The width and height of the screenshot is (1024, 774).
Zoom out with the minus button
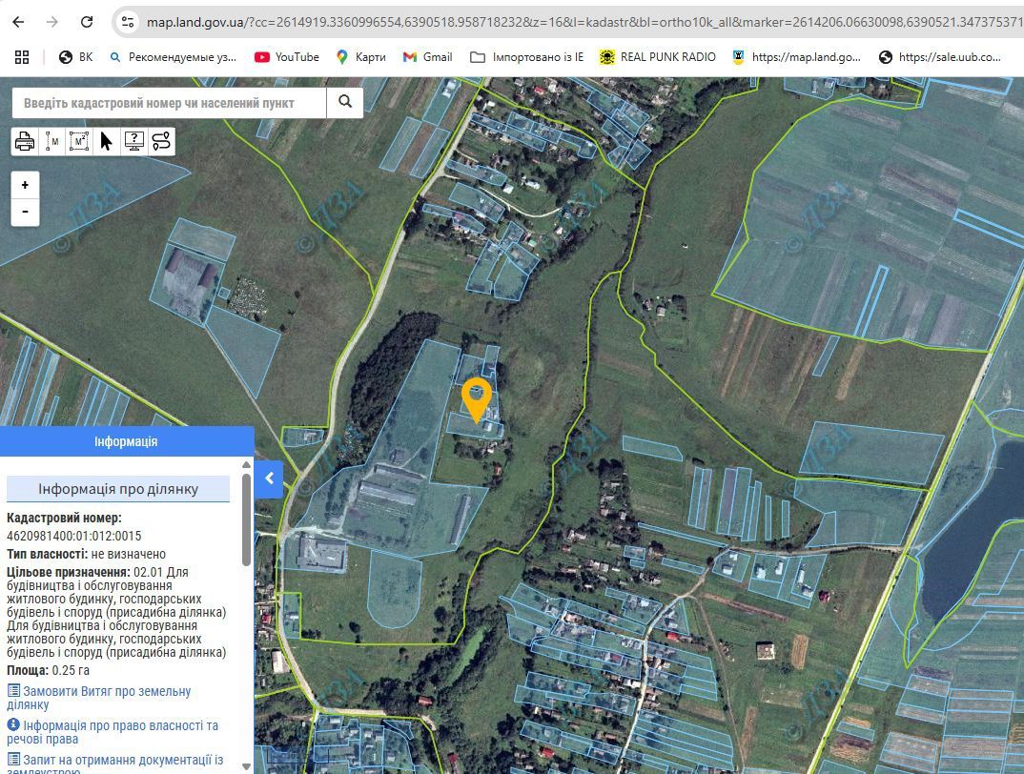[x=25, y=212]
